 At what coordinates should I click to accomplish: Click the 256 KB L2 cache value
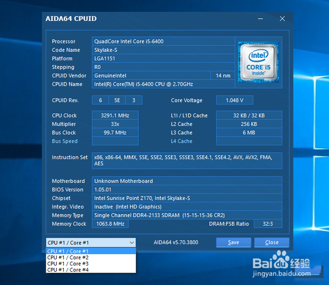pyautogui.click(x=249, y=124)
